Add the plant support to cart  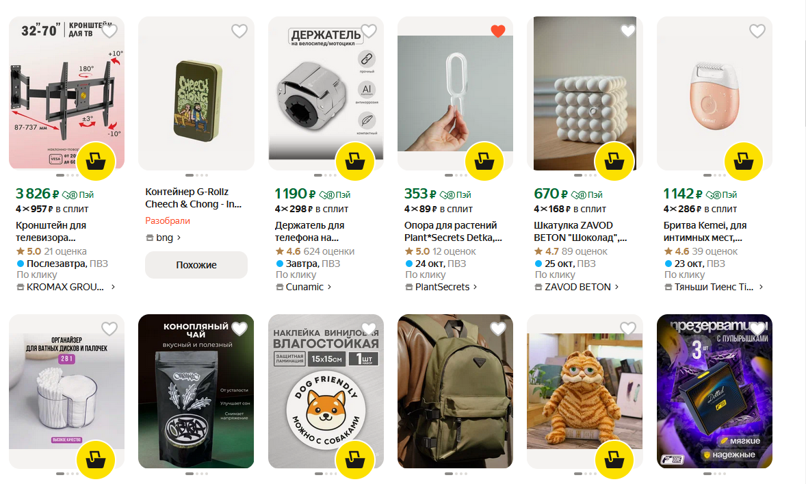point(484,162)
